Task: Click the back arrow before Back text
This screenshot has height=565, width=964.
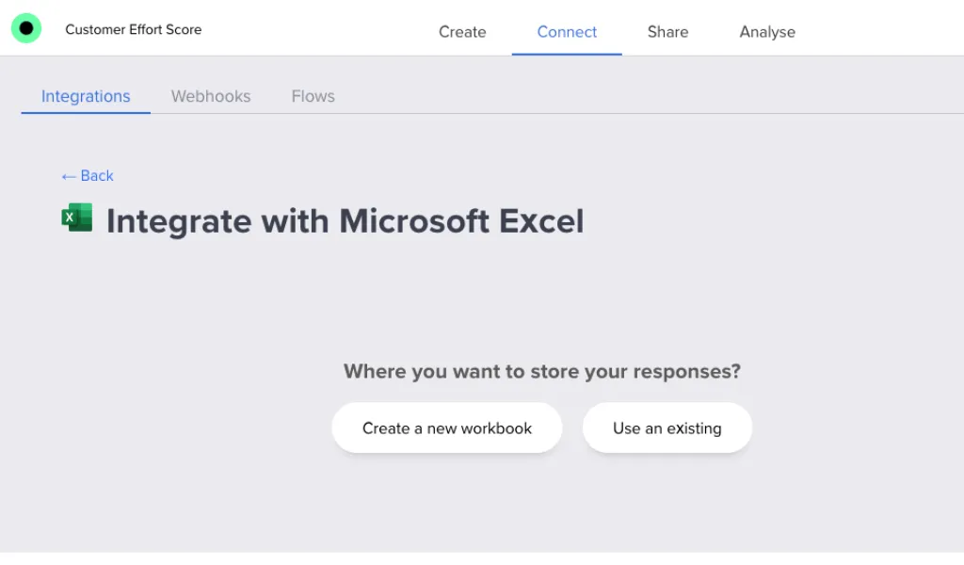Action: point(67,176)
